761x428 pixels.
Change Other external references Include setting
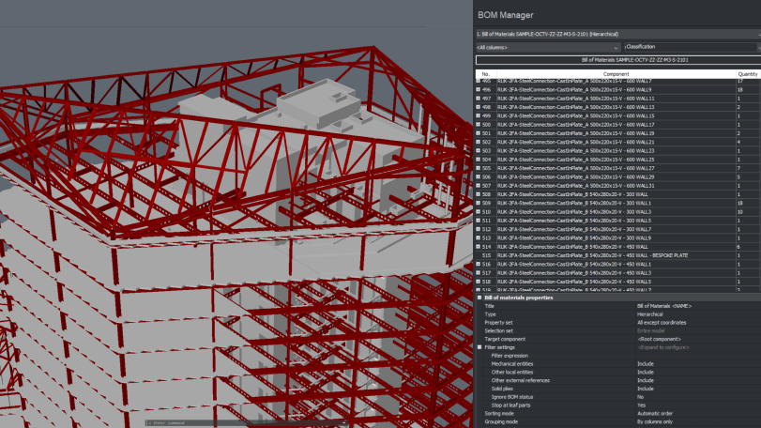coord(645,380)
